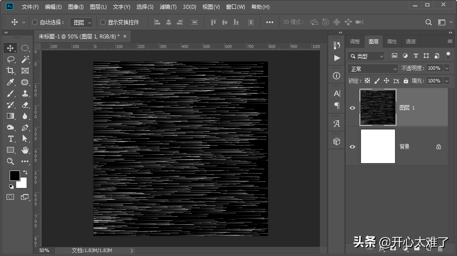This screenshot has height=256, width=457.
Task: Toggle lock transparent pixels
Action: coord(367,81)
